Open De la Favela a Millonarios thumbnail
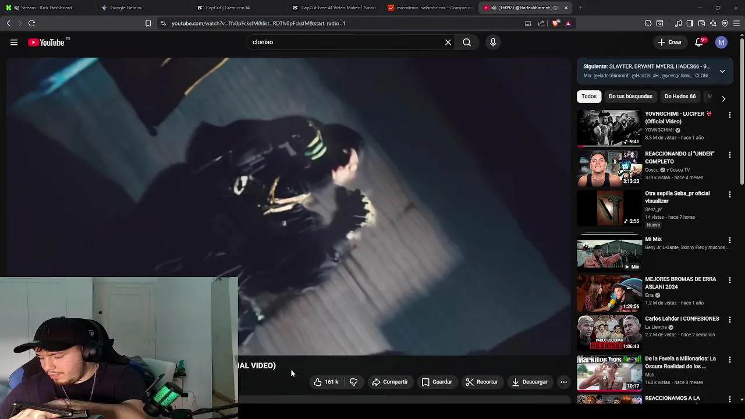 pos(609,373)
